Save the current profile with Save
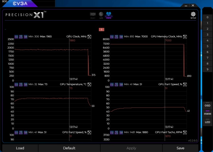Screen dimensions: 213x152 180,148
